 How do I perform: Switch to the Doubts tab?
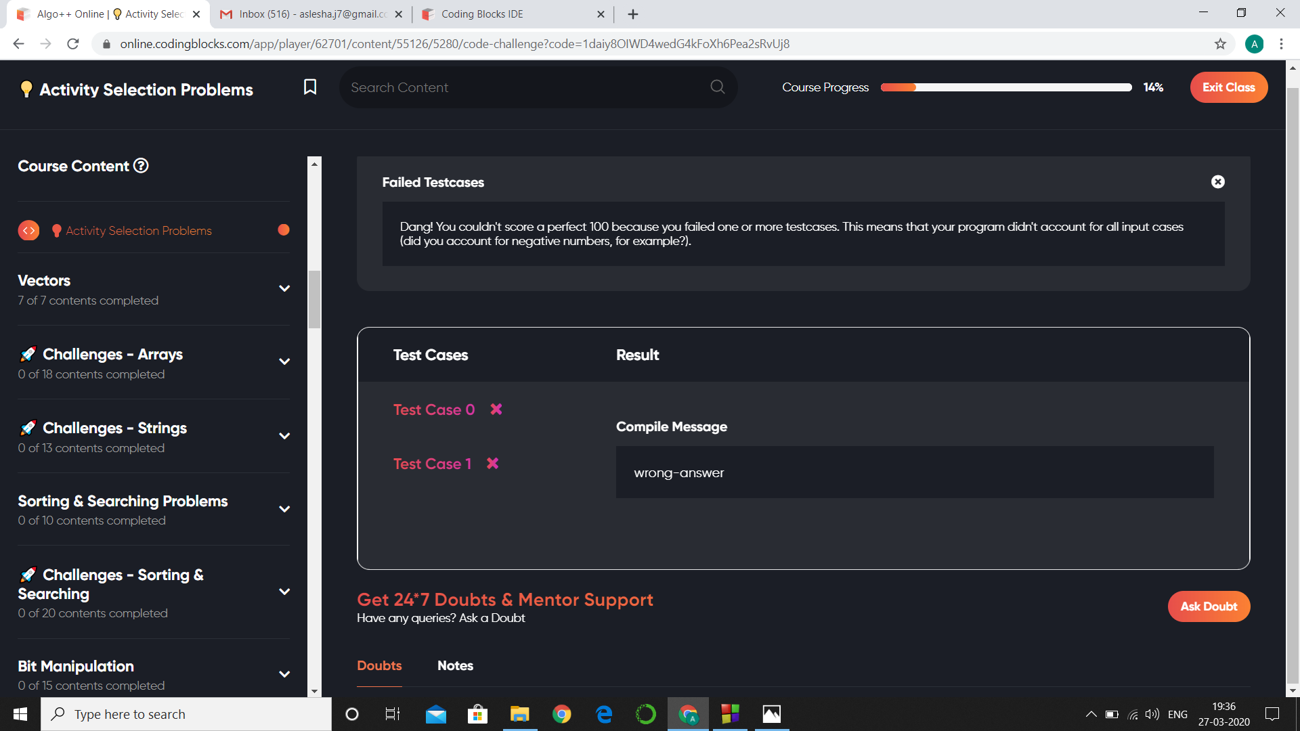tap(379, 665)
